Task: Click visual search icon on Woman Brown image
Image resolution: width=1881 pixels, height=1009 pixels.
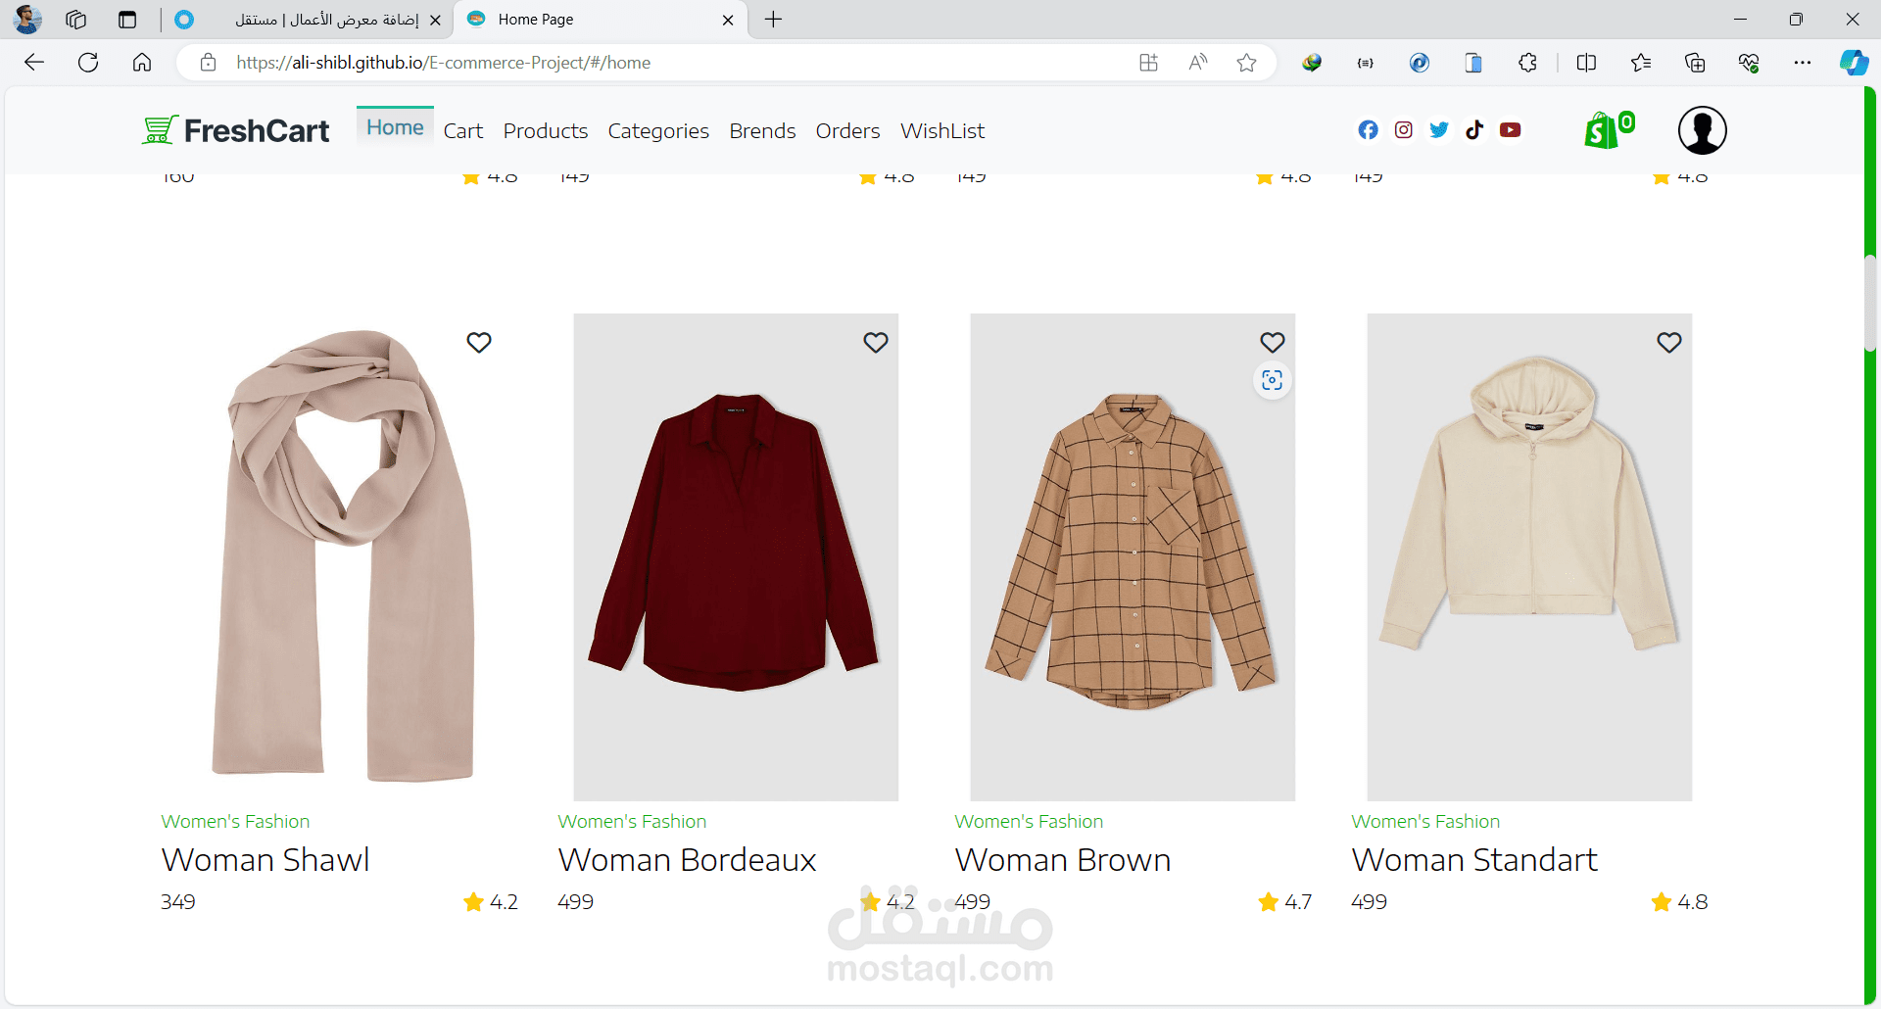Action: [1273, 380]
